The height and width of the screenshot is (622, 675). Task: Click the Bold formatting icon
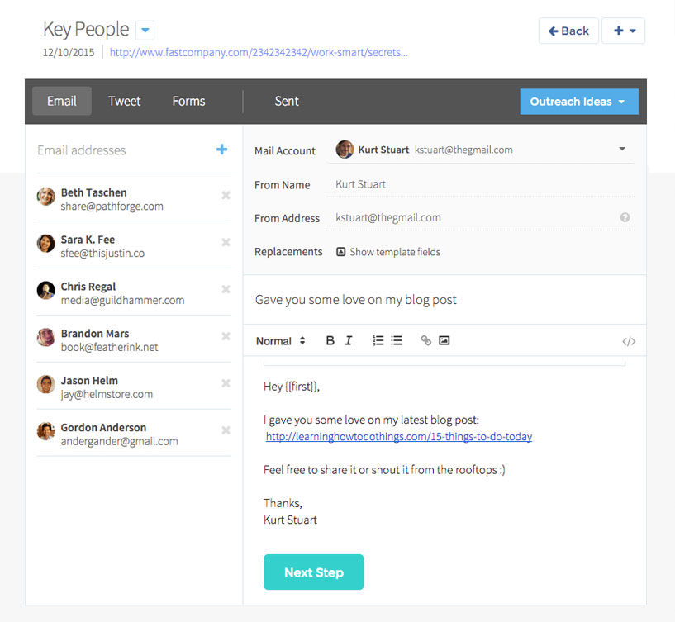pos(330,340)
